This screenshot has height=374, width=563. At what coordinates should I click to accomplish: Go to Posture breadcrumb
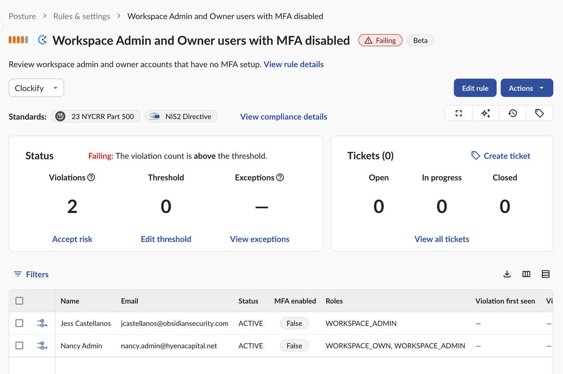click(22, 16)
